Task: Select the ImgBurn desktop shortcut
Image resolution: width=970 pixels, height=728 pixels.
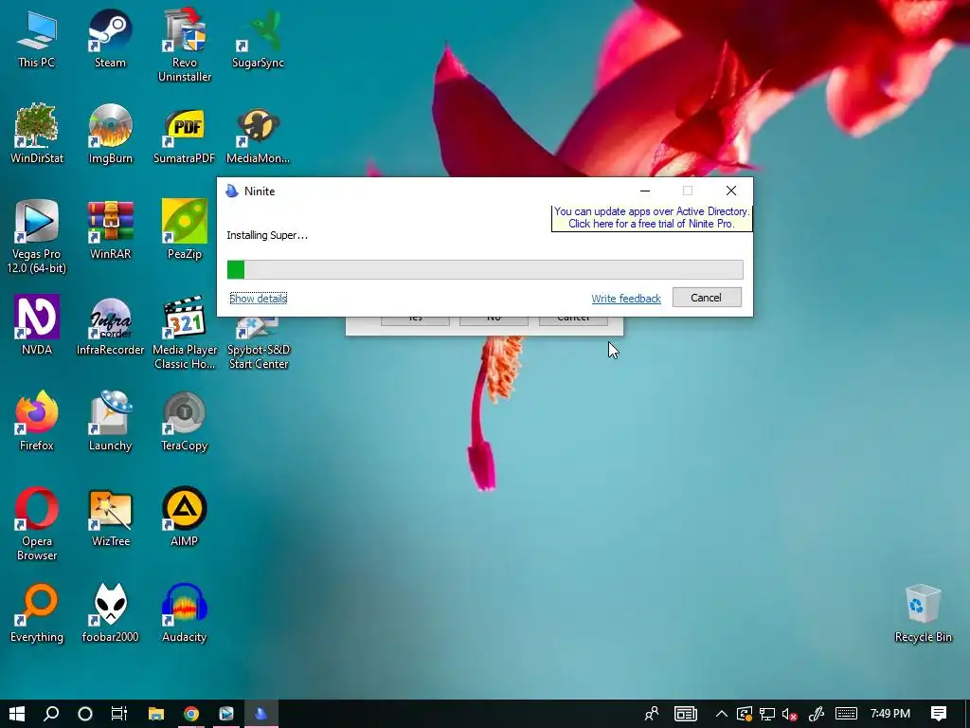Action: pyautogui.click(x=110, y=135)
